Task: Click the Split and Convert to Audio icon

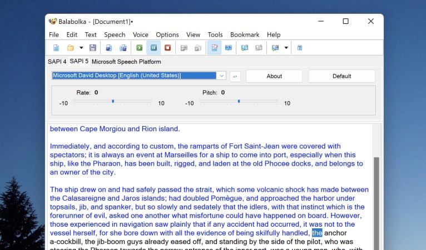Action: (x=123, y=48)
